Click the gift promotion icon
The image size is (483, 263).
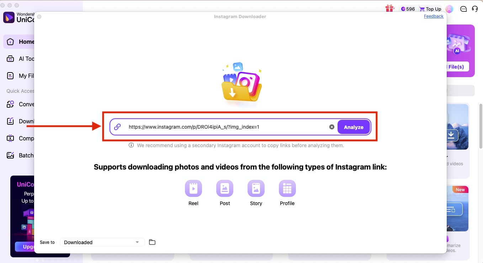point(389,9)
